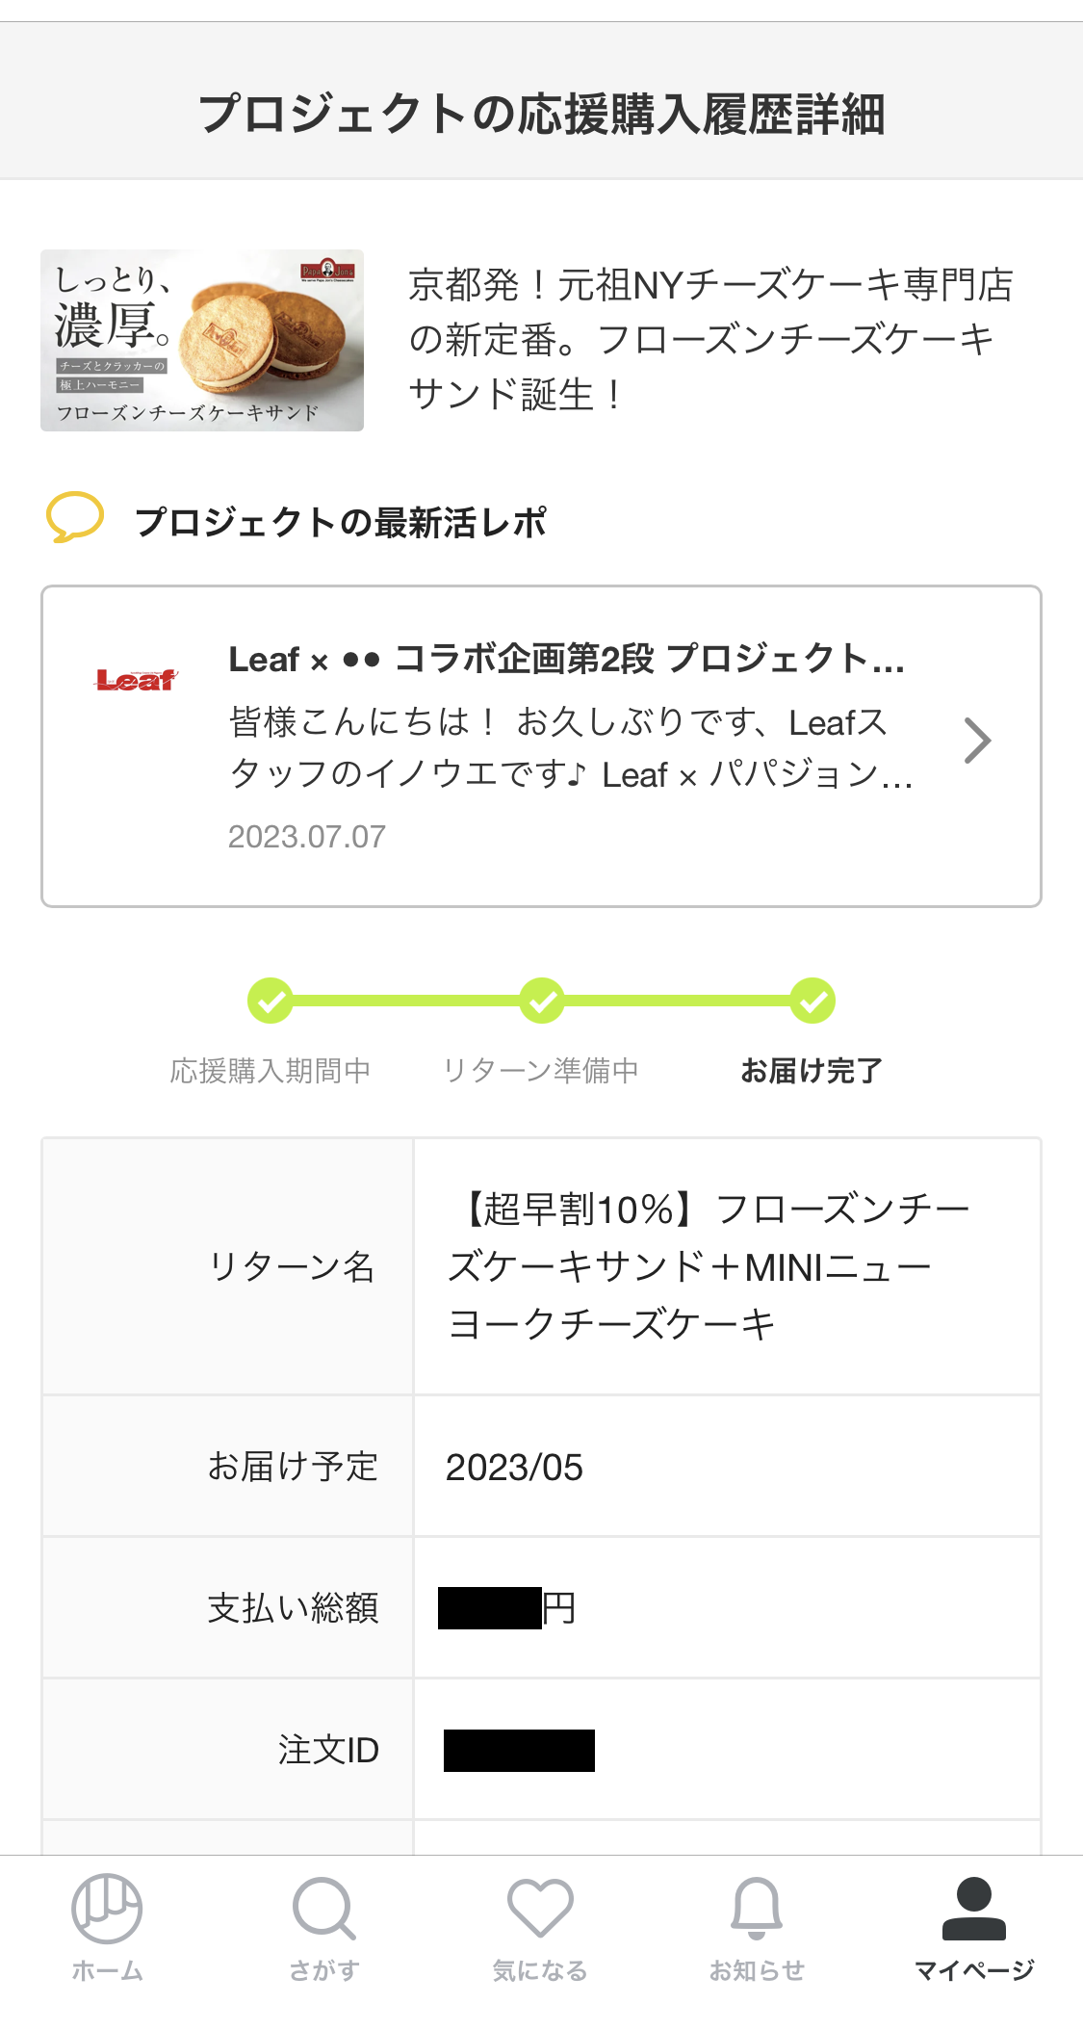Image resolution: width=1083 pixels, height=2030 pixels.
Task: Click the 応援購入期間中 checkmark step
Action: [x=271, y=1002]
